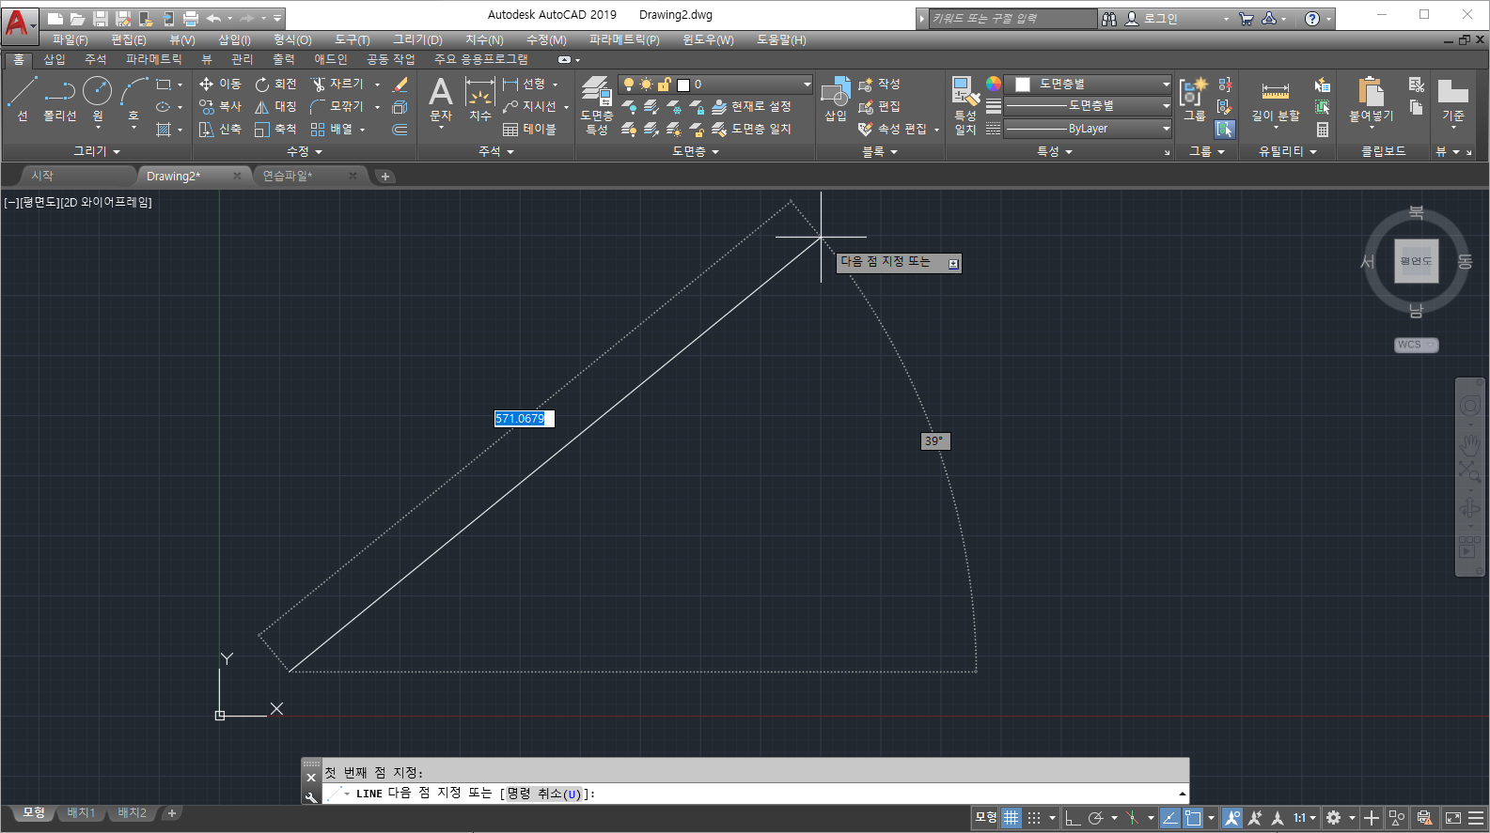The height and width of the screenshot is (833, 1490).
Task: Open the 파일(F) menu
Action: [70, 39]
